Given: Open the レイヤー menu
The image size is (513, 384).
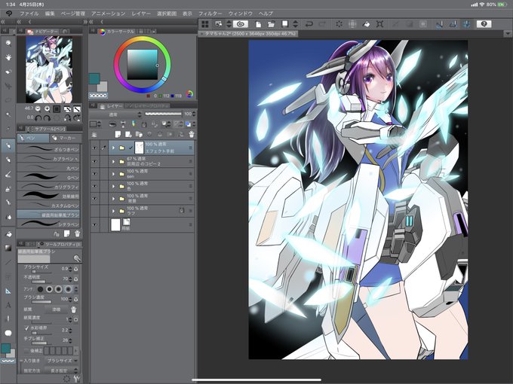Looking at the screenshot, I should coord(141,14).
